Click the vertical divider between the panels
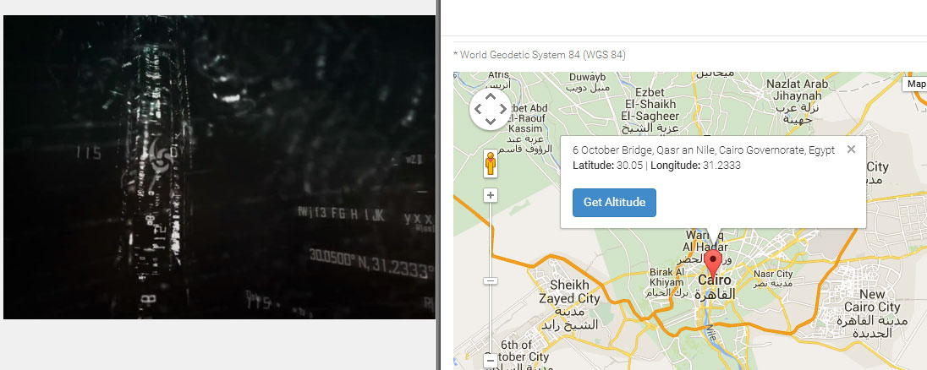The height and width of the screenshot is (370, 927). pos(439,185)
